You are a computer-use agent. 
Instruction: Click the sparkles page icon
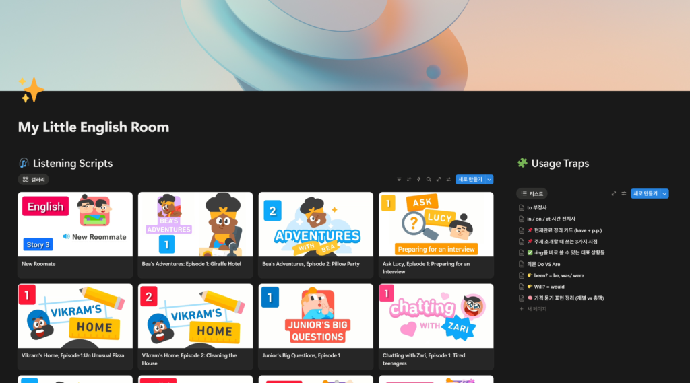31,90
